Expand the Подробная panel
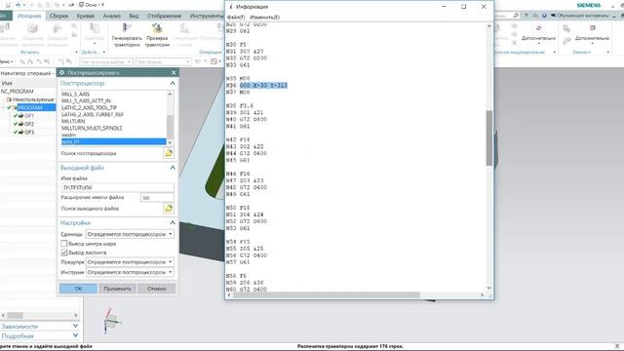Screen dimensions: 624x351 pyautogui.click(x=76, y=335)
